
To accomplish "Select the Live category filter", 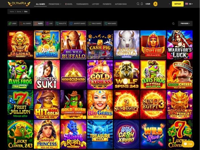I will 49,23.
